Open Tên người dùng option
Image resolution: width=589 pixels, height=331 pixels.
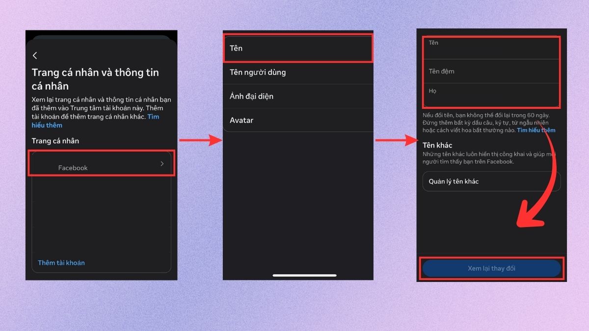(x=298, y=73)
